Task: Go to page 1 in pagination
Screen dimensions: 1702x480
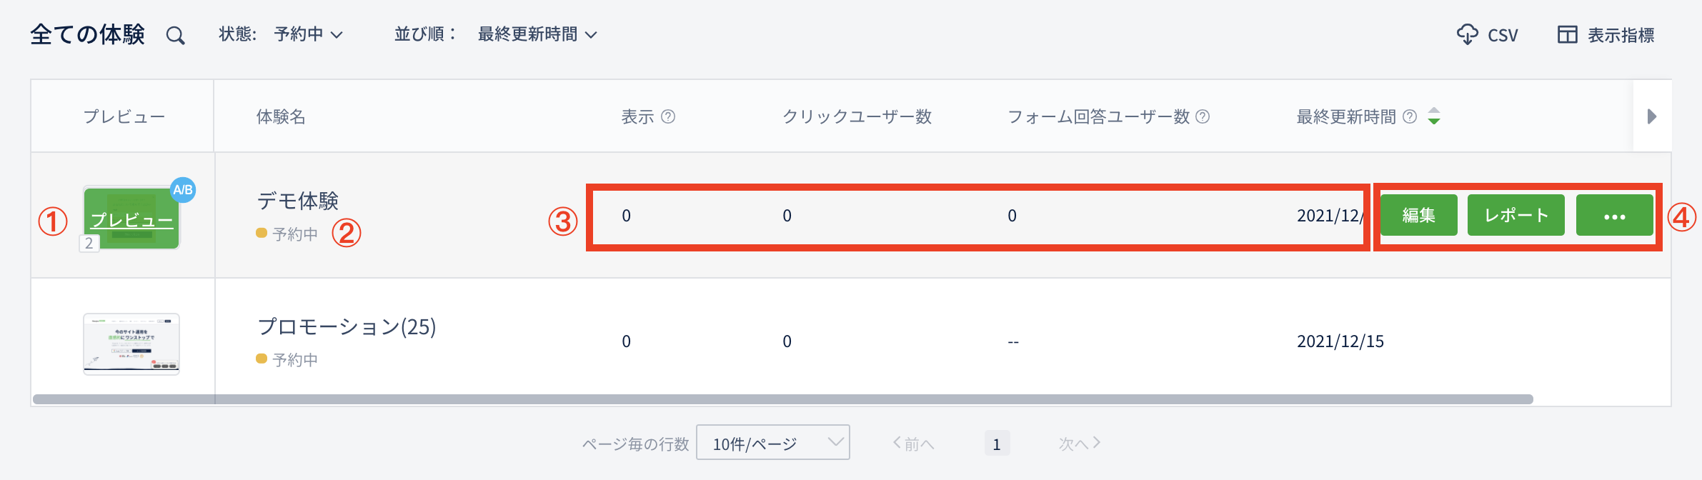Action: point(997,444)
